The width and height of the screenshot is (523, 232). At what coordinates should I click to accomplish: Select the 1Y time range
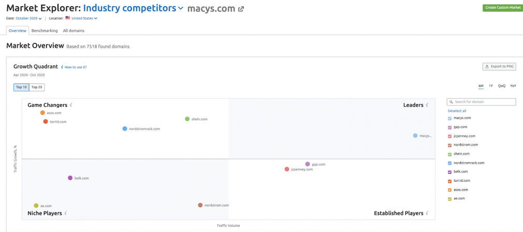tap(491, 86)
